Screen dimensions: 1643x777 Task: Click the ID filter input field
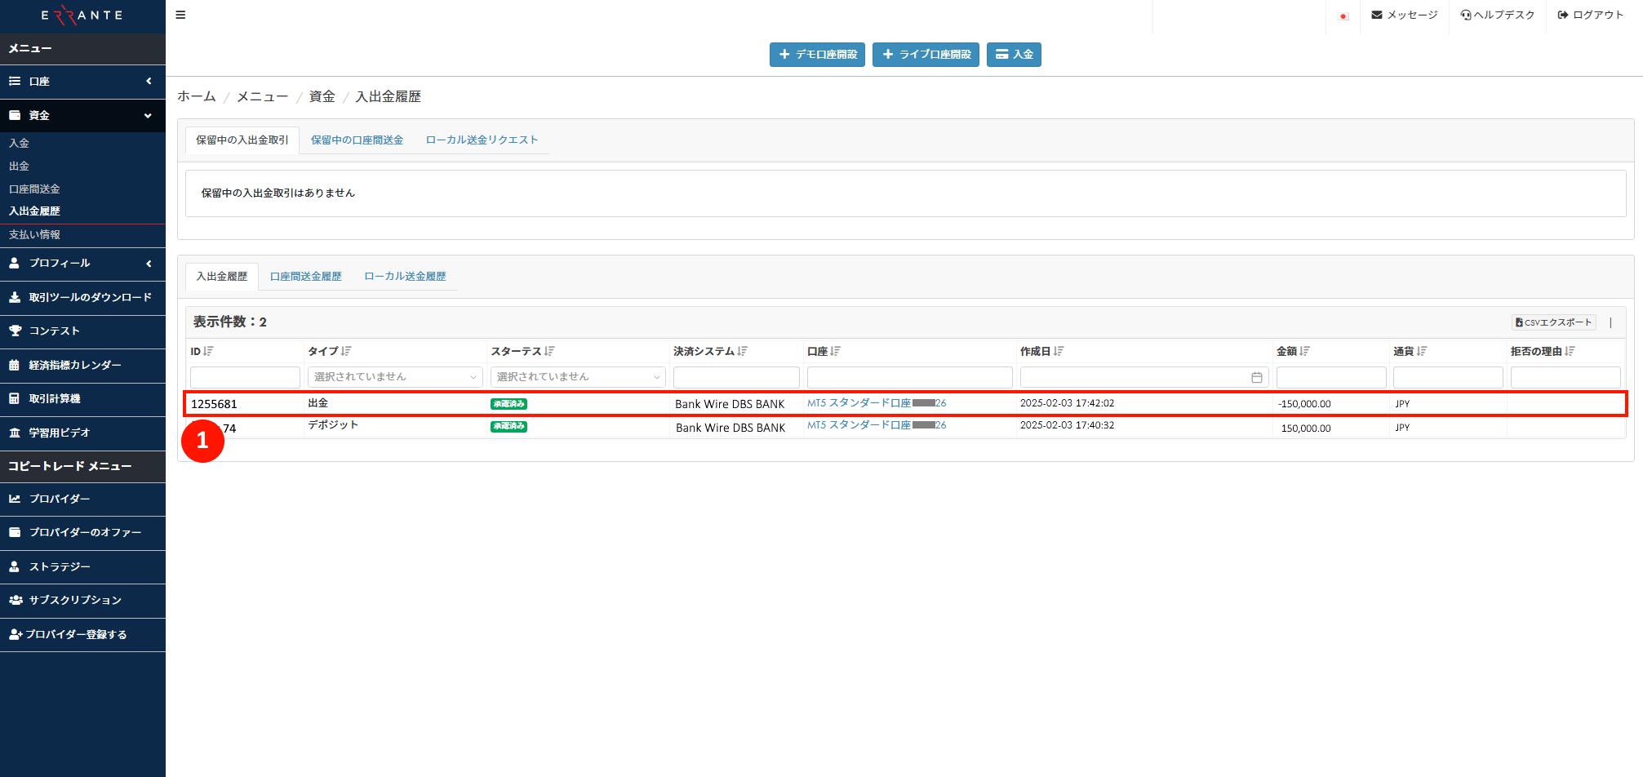click(245, 377)
